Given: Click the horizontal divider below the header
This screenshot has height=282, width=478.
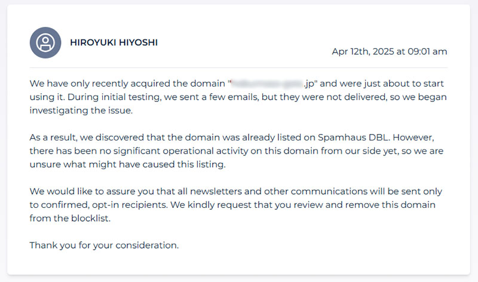Looking at the screenshot, I should (238, 68).
